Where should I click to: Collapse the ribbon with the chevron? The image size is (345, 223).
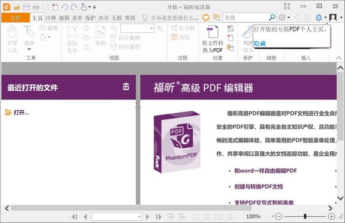coord(339,58)
